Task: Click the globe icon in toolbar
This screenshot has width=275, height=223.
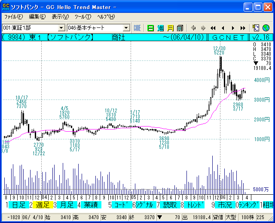Action: tap(266, 28)
